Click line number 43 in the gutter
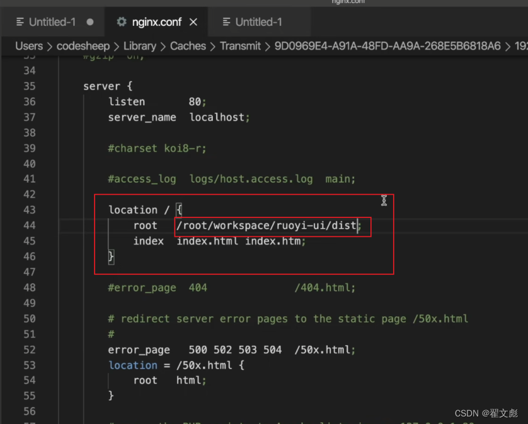Viewport: 528px width, 424px height. (x=29, y=210)
